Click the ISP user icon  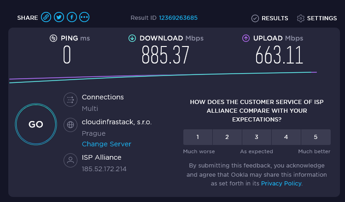[70, 160]
